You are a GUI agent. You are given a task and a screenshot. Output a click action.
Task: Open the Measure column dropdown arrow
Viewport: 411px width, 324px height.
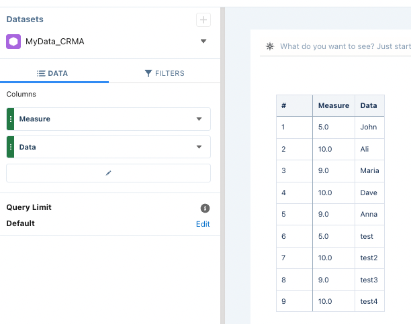pyautogui.click(x=199, y=119)
